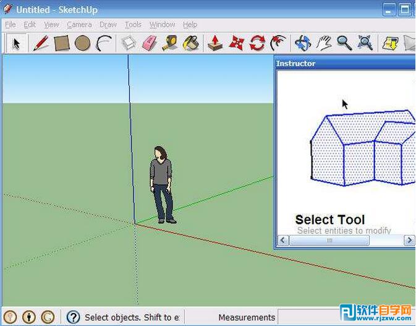This screenshot has height=326, width=416.
Task: Maximize the SketchUp window
Action: (405, 10)
